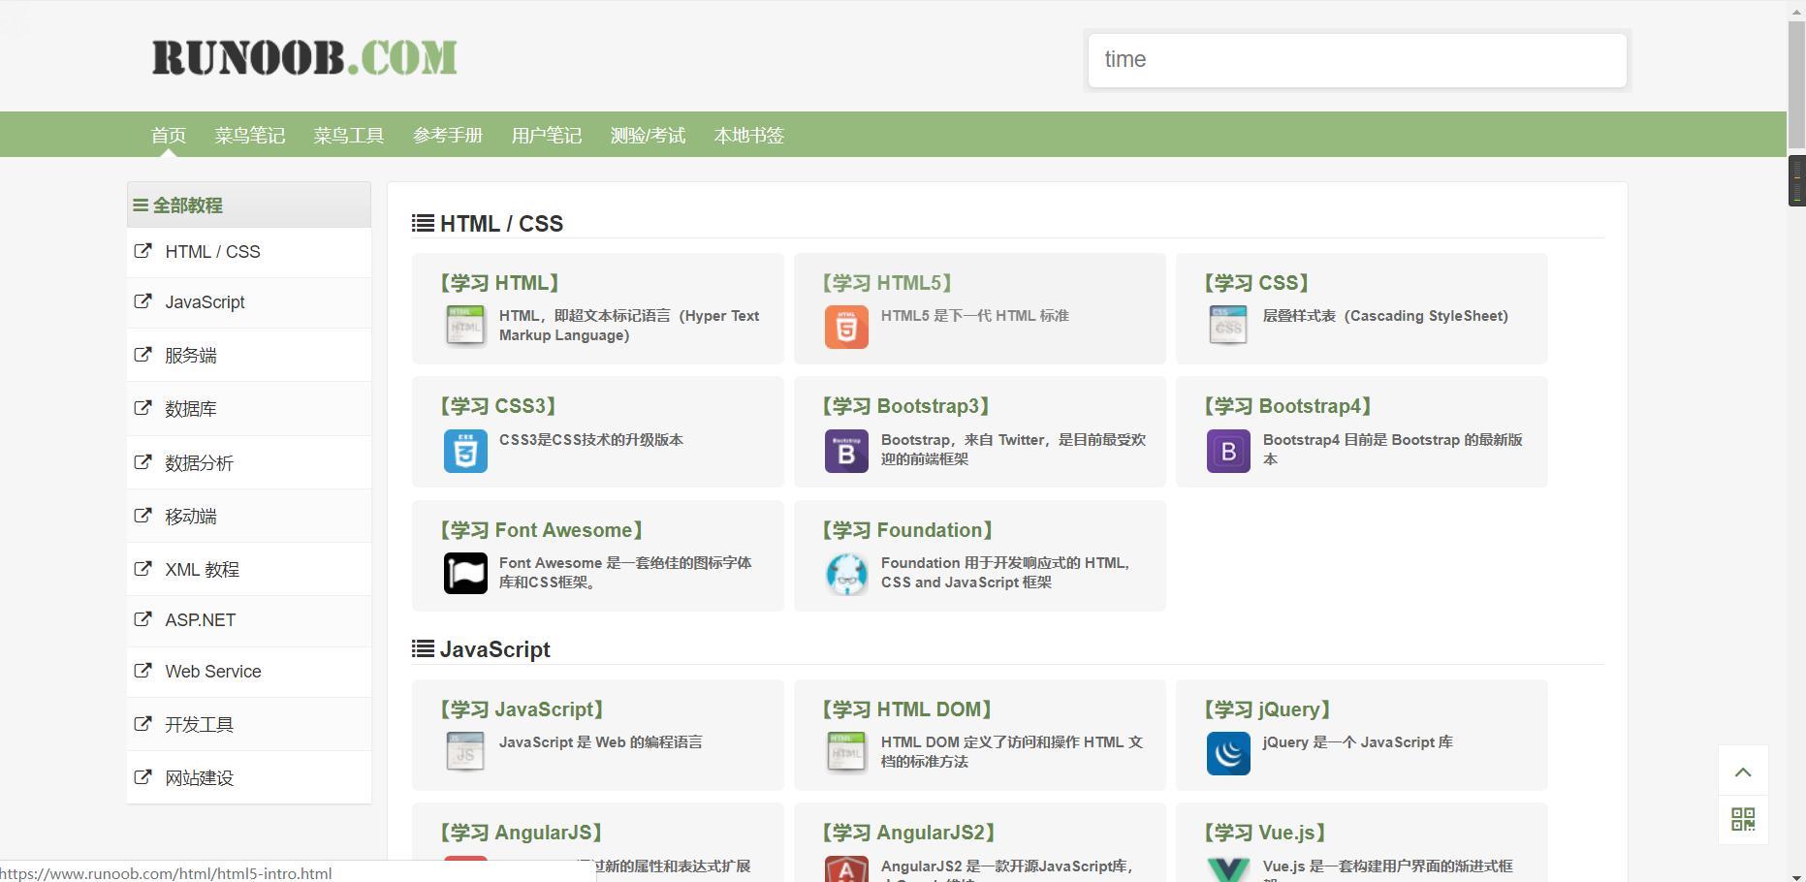
Task: Open the 【学习 AngularJS】 tutorial link
Action: (521, 833)
